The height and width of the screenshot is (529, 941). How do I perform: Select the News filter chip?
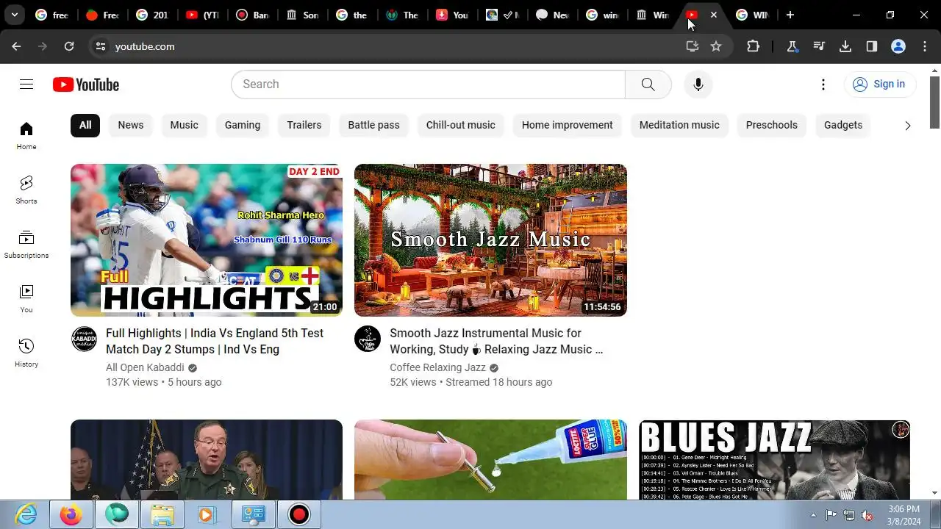[131, 125]
